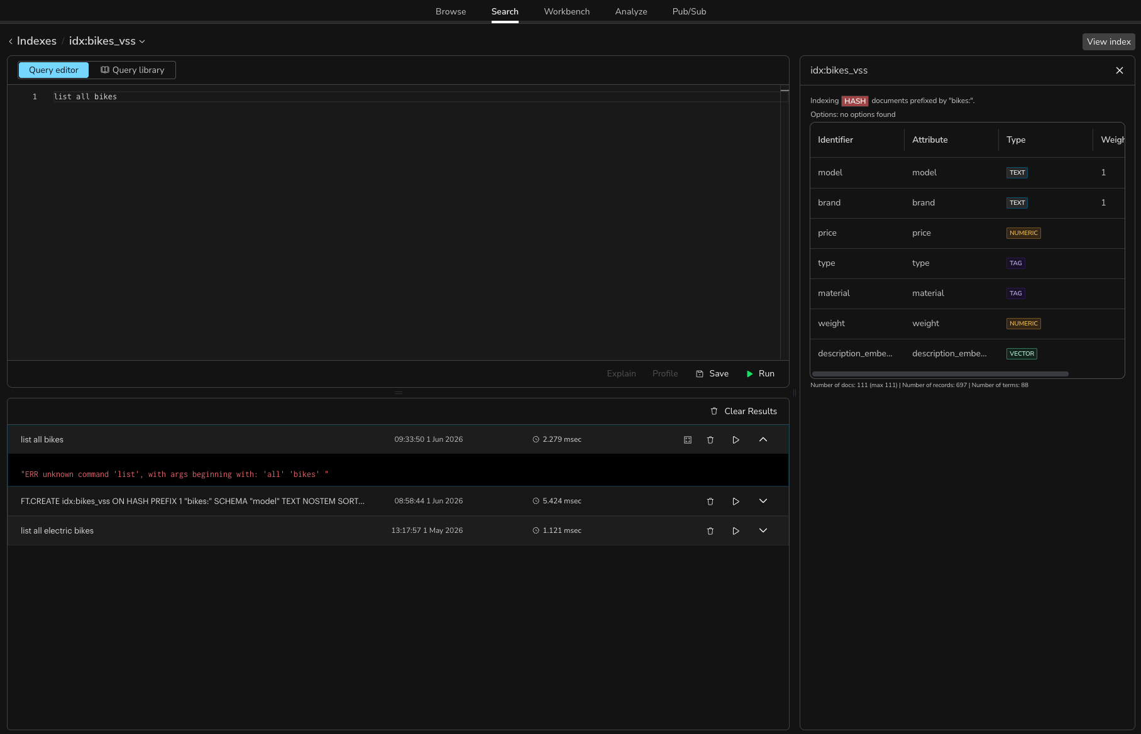Click the 'list all bikes' result title
Image resolution: width=1141 pixels, height=734 pixels.
click(x=42, y=440)
